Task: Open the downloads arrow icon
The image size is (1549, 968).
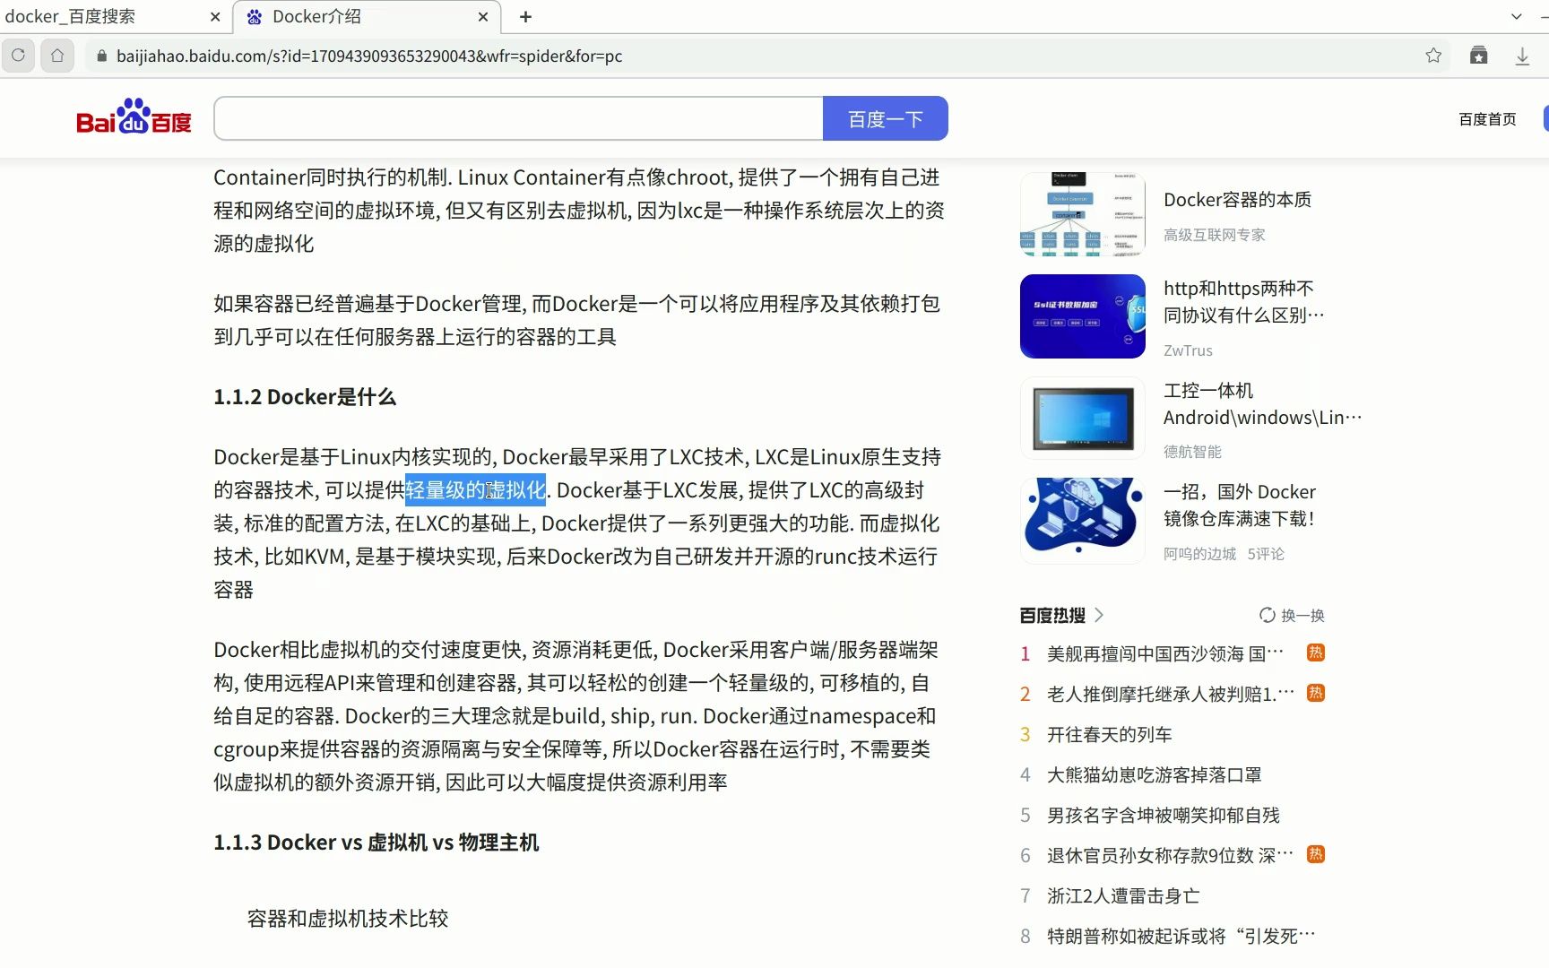Action: coord(1522,56)
